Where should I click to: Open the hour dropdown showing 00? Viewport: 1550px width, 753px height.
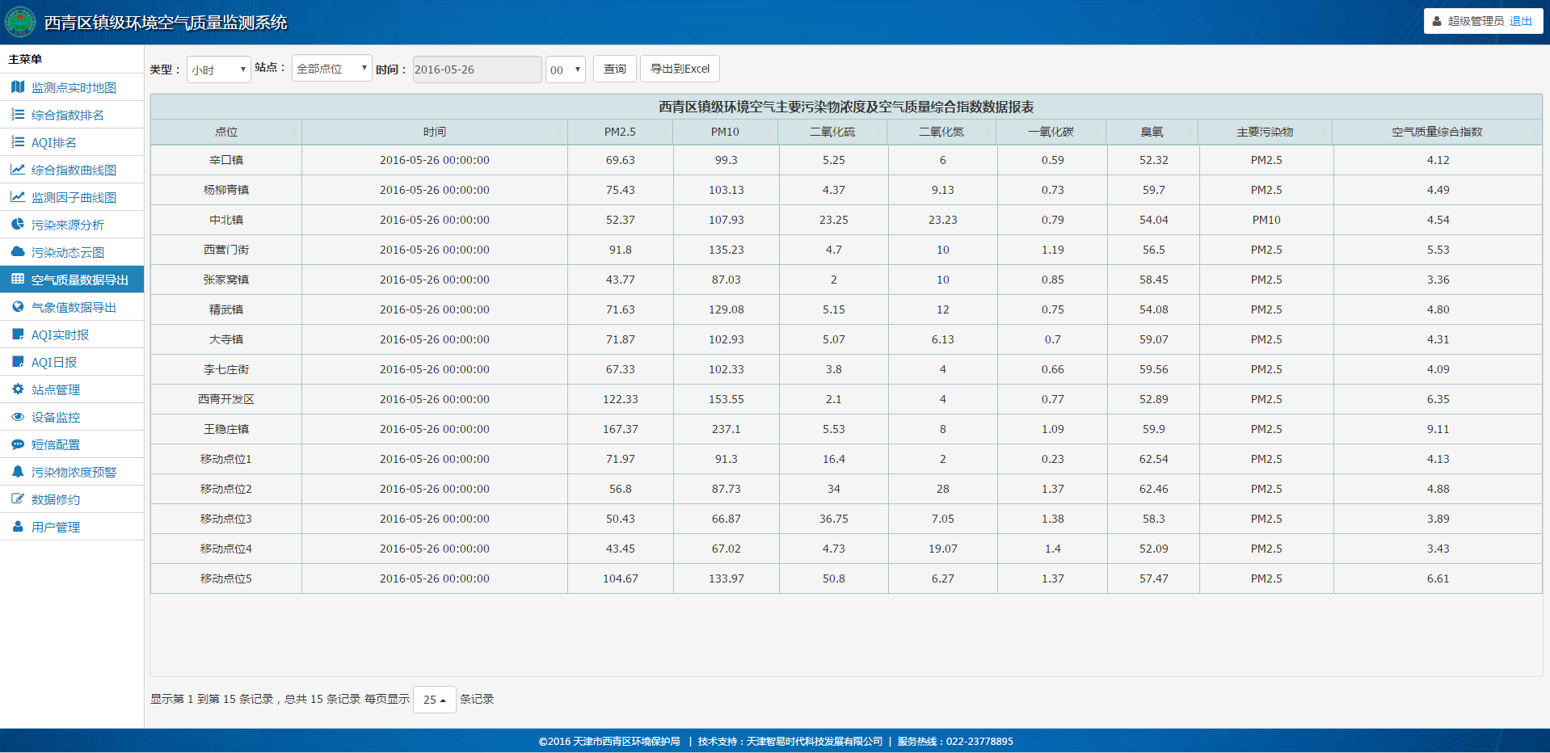coord(565,69)
